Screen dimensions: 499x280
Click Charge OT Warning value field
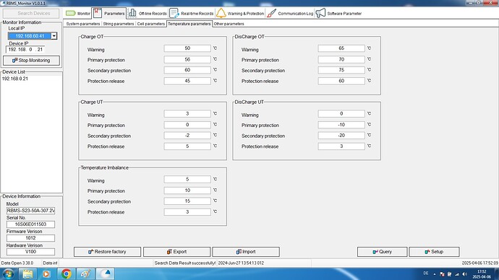click(x=187, y=48)
